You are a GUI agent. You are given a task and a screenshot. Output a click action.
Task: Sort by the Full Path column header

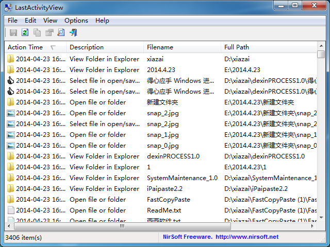point(269,47)
